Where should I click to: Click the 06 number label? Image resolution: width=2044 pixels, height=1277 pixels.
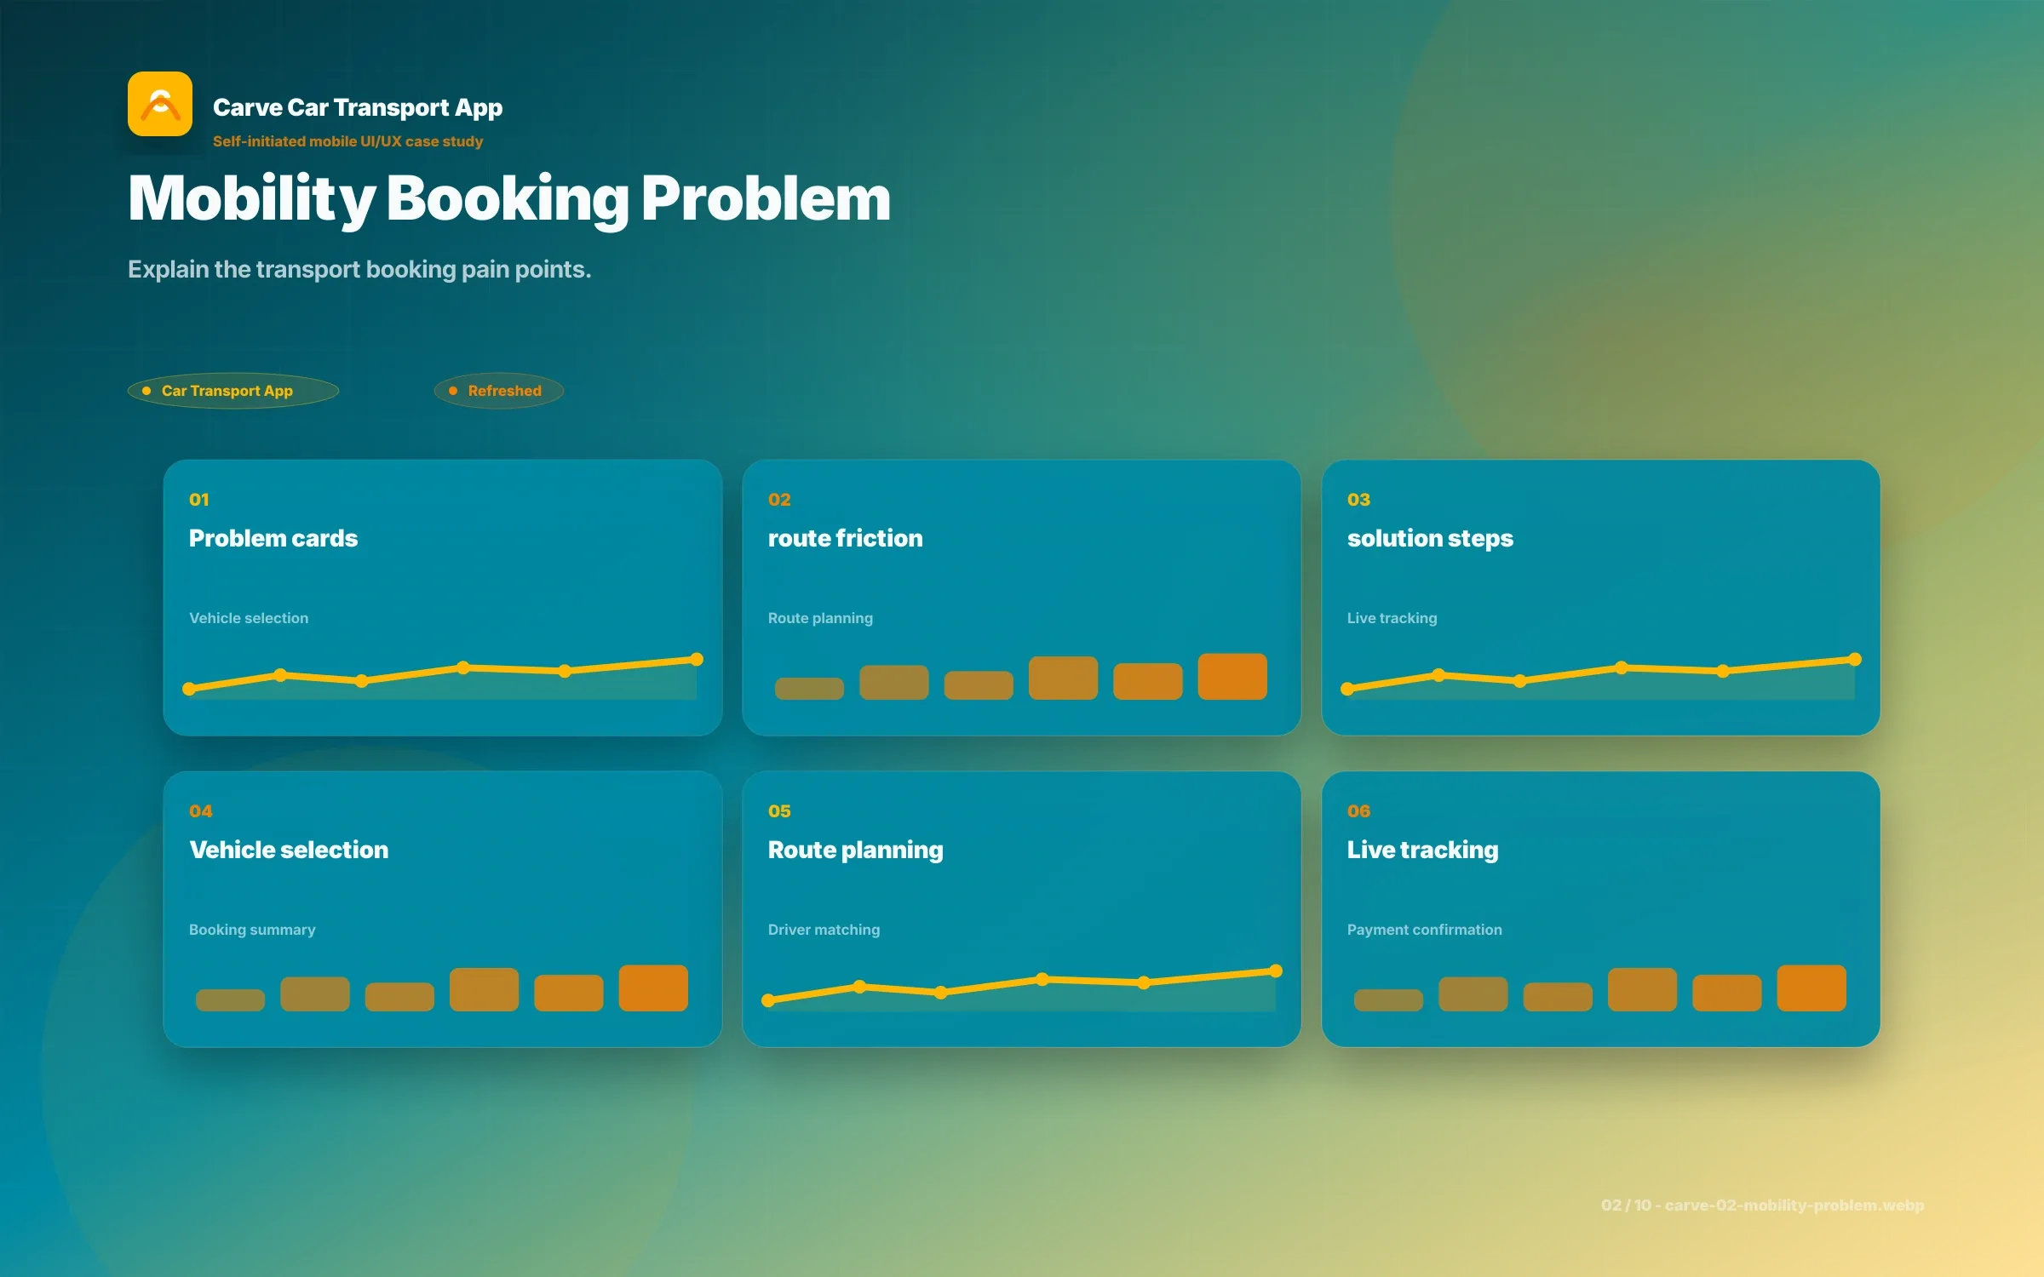(1358, 811)
